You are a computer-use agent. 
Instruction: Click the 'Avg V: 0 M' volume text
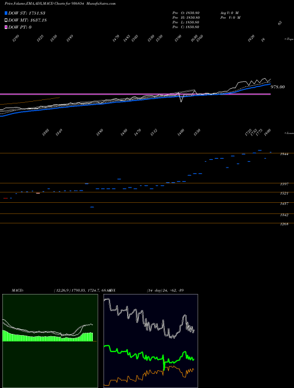click(229, 13)
